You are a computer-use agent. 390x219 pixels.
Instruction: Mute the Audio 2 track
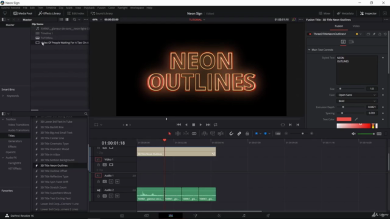pos(118,196)
